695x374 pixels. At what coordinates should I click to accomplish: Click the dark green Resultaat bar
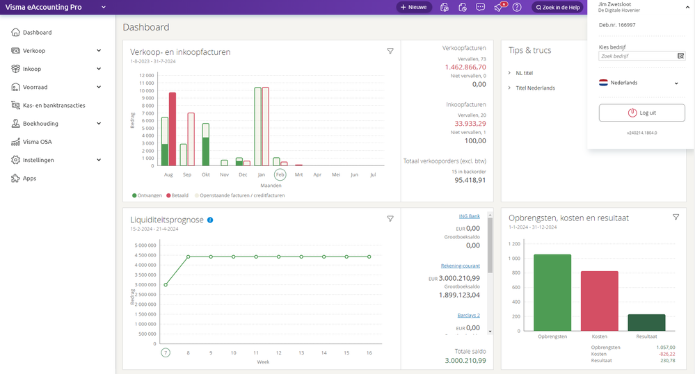[647, 323]
